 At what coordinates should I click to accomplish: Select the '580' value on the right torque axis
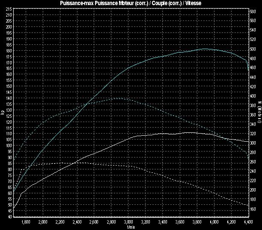(x=253, y=12)
